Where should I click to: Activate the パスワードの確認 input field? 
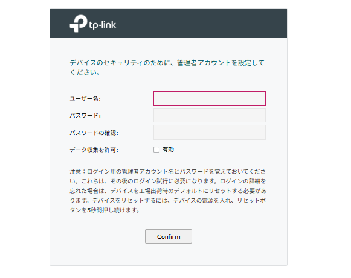tap(210, 133)
